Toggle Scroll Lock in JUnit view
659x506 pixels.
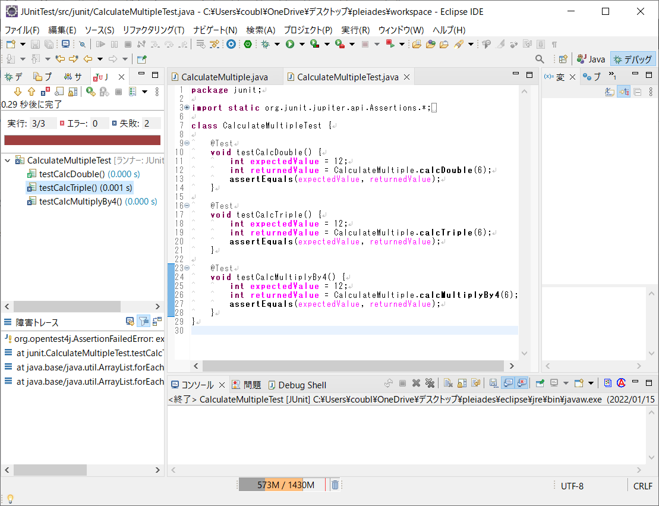tap(73, 92)
